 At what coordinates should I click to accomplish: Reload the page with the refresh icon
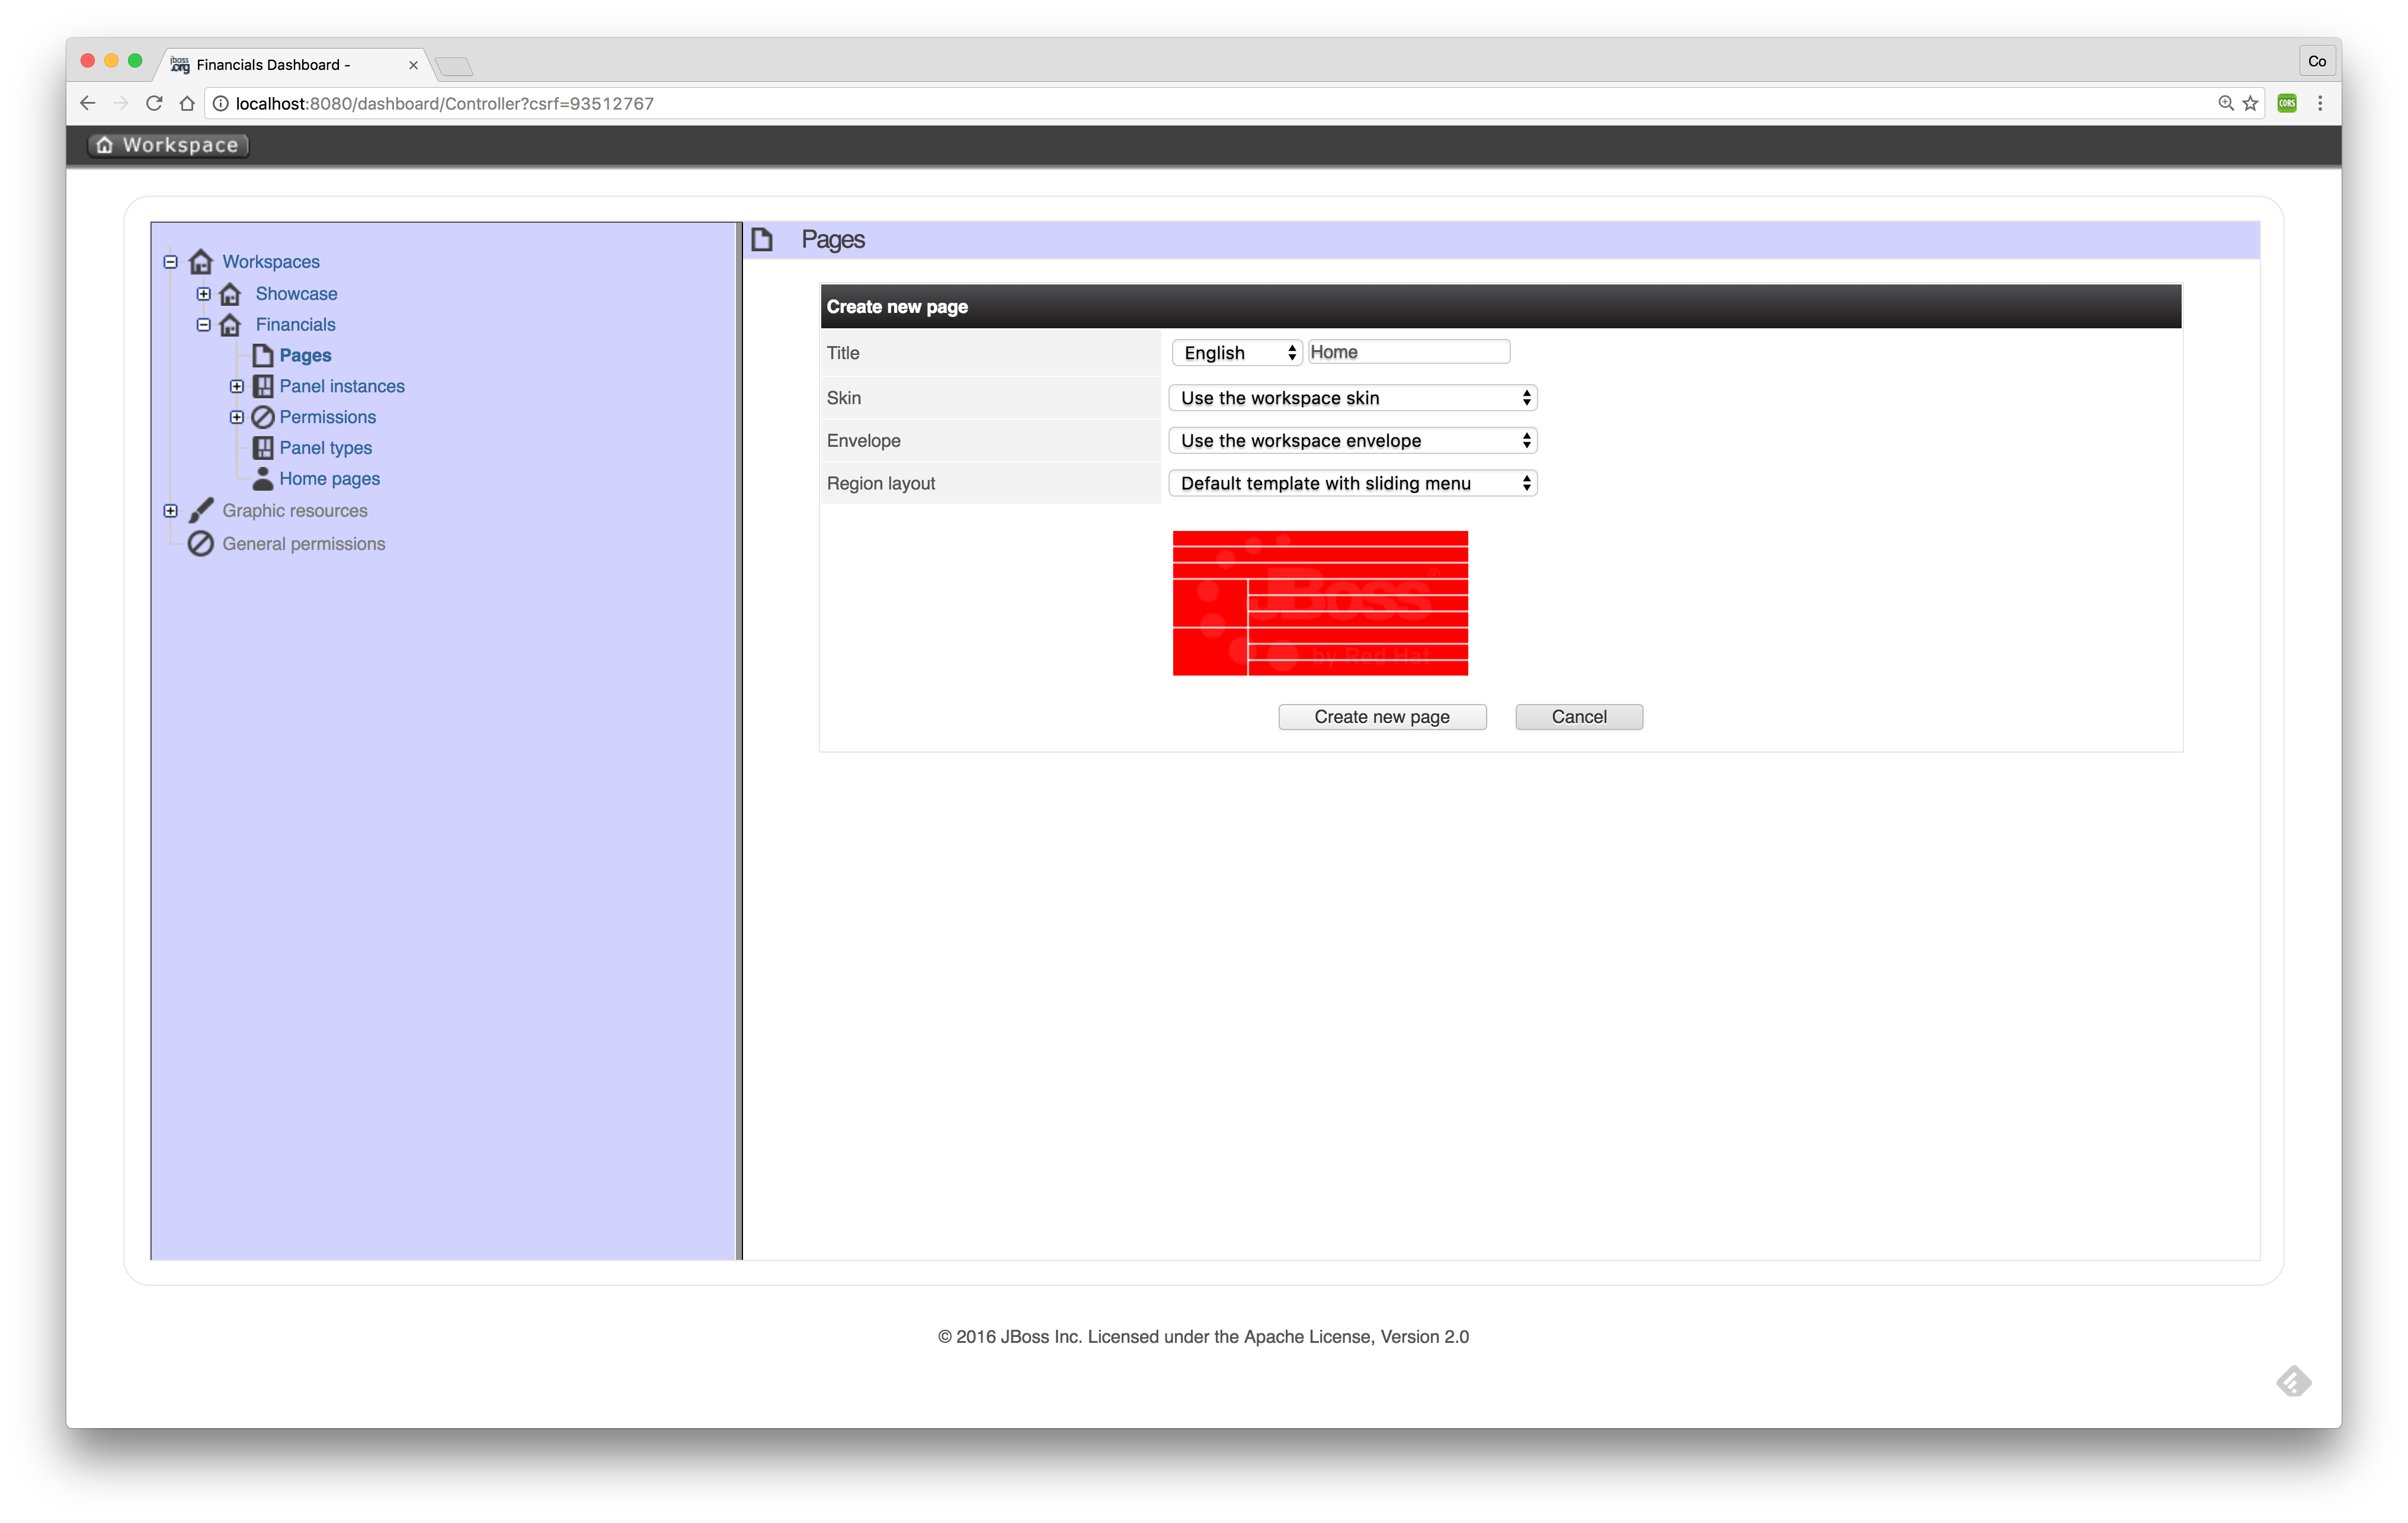[x=154, y=103]
